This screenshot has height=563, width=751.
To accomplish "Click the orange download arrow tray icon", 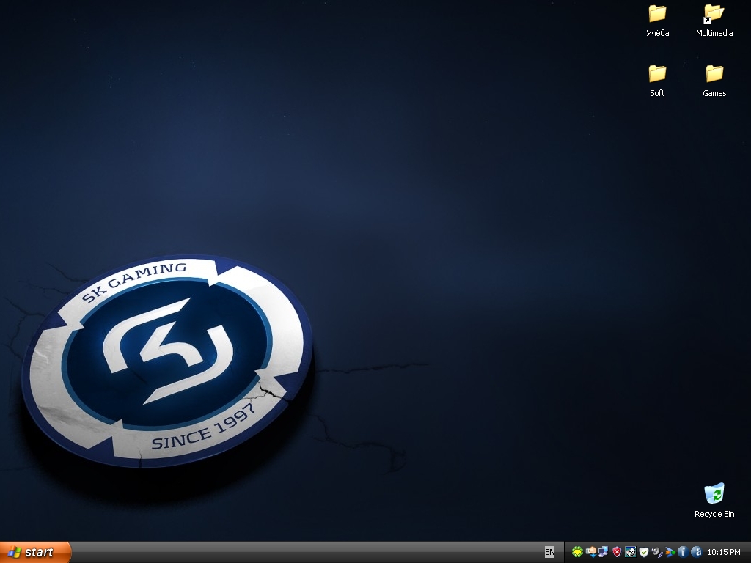I will click(x=670, y=551).
